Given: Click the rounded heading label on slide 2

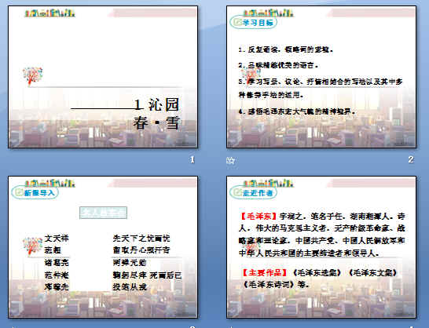Looking at the screenshot, I should point(253,23).
